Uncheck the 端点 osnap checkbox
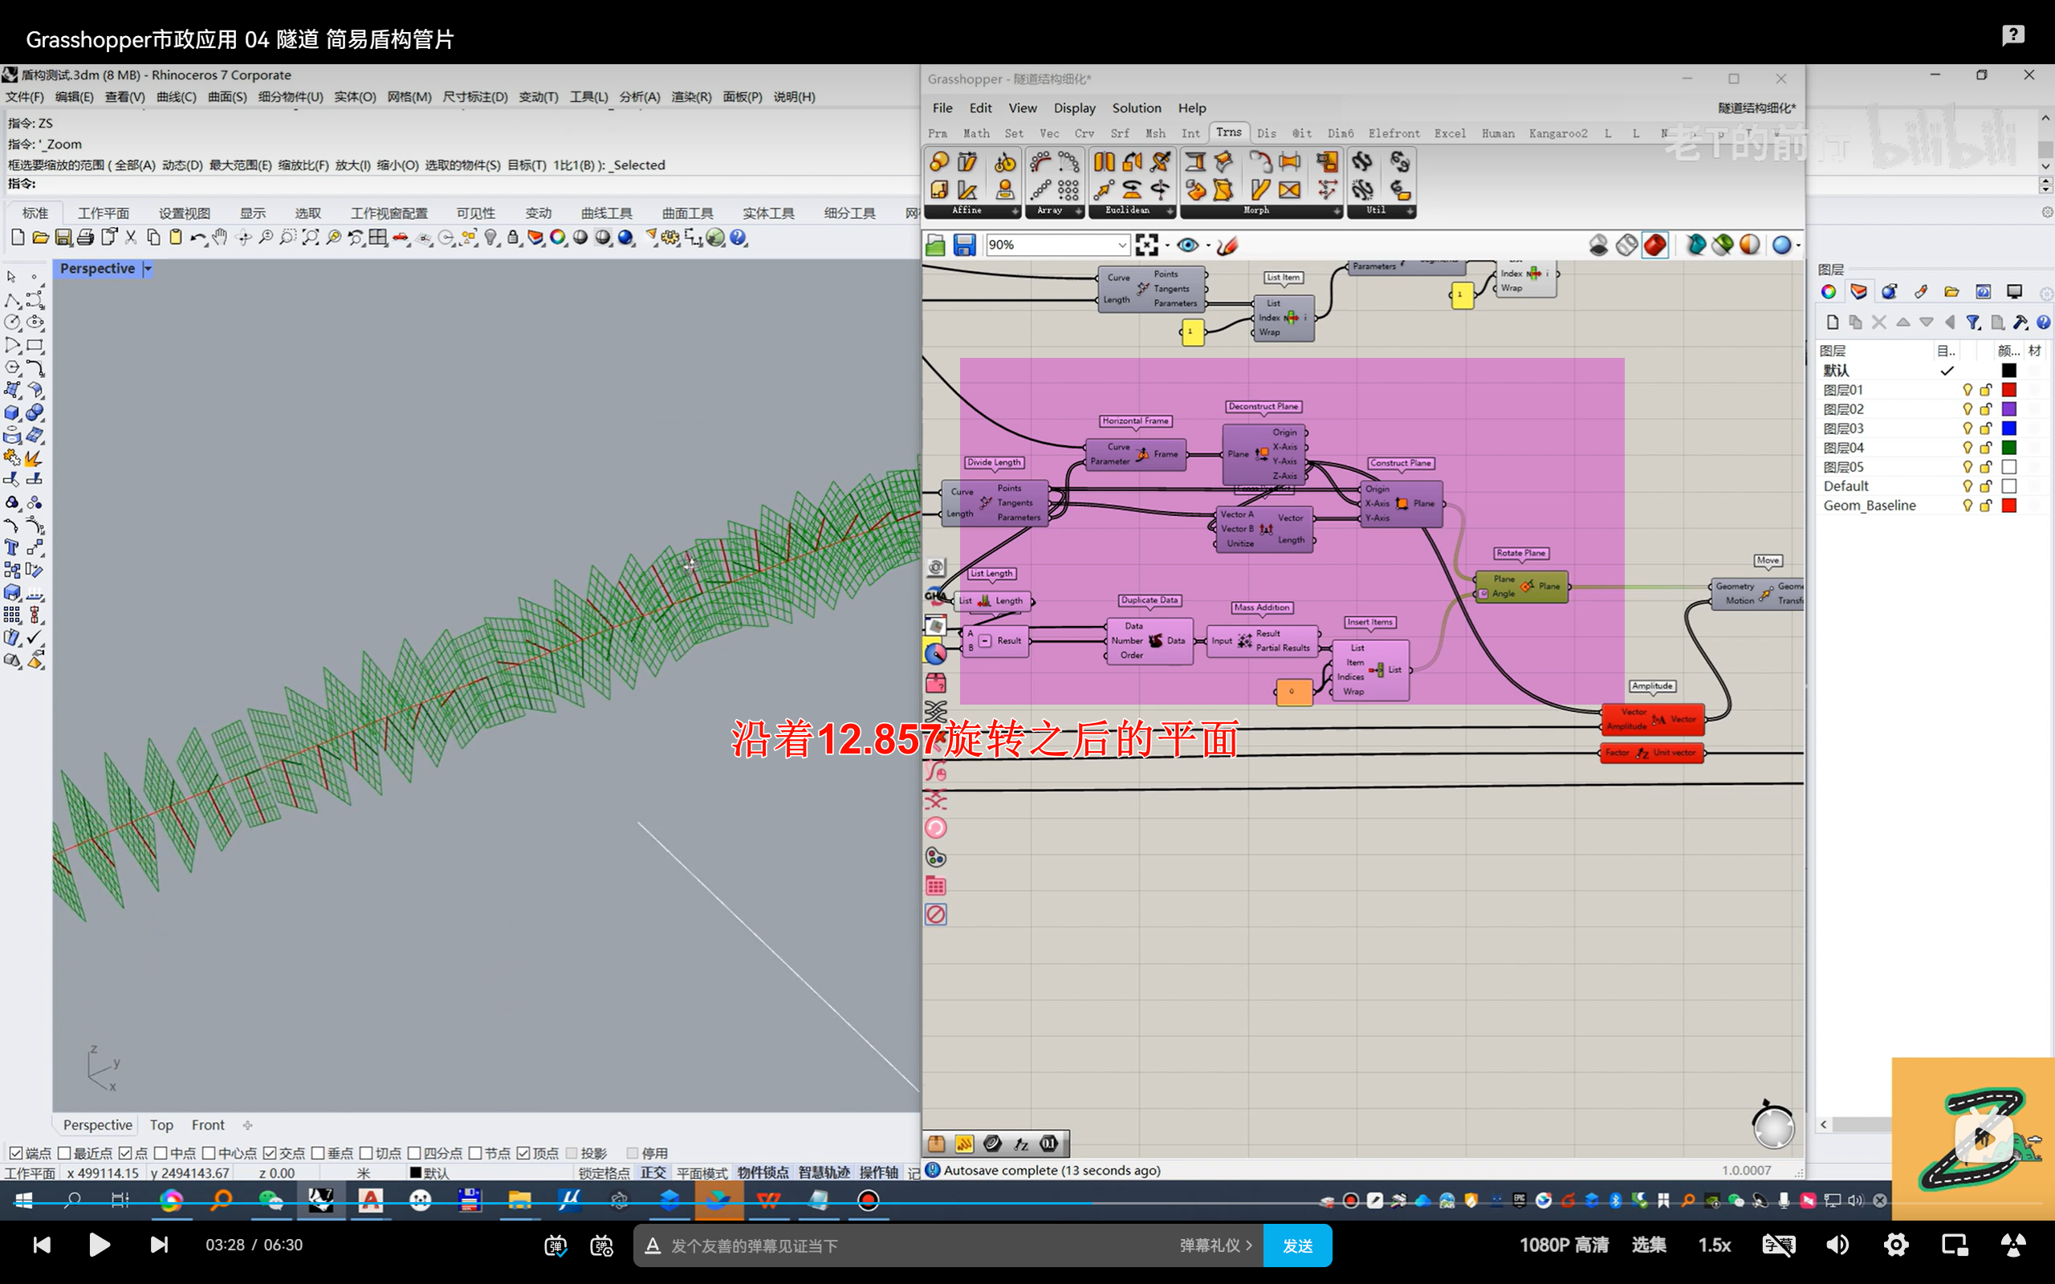Viewport: 2055px width, 1284px height. pyautogui.click(x=15, y=1152)
